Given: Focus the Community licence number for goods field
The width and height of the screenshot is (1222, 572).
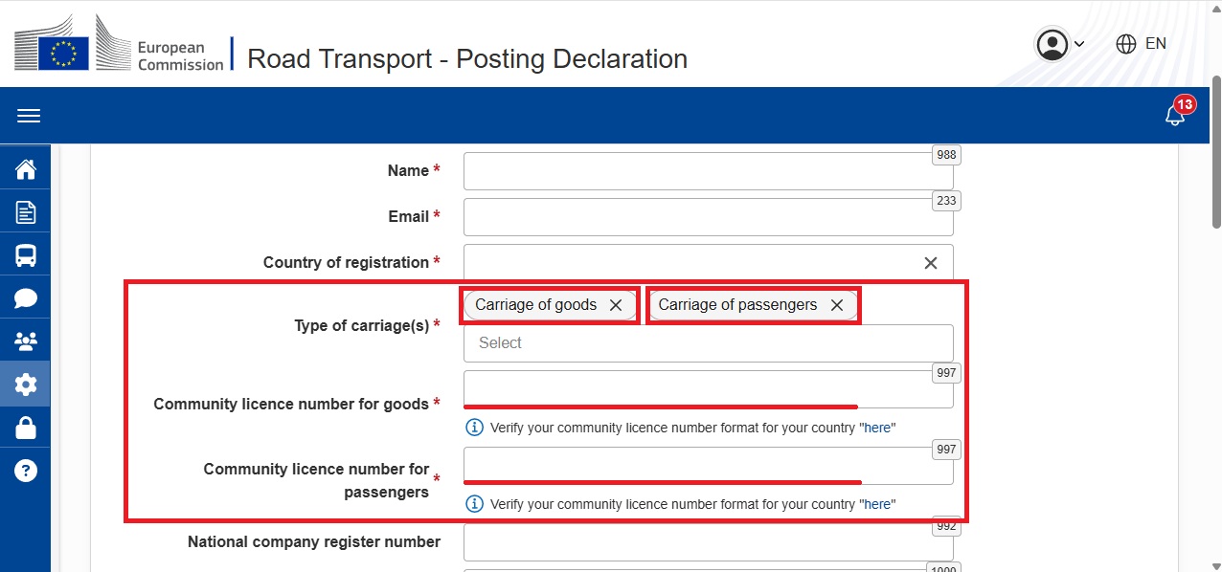Looking at the screenshot, I should (708, 388).
